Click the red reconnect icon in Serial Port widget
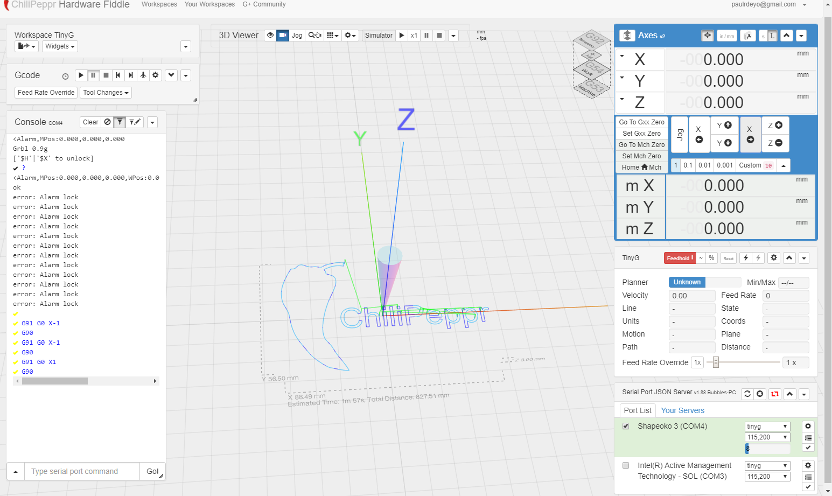 pyautogui.click(x=775, y=394)
